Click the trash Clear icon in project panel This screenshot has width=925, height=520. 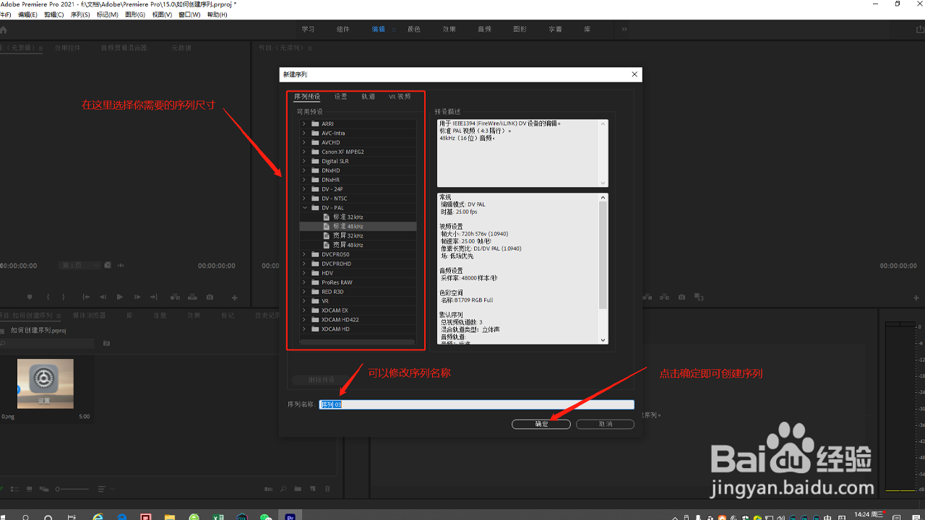[x=327, y=489]
